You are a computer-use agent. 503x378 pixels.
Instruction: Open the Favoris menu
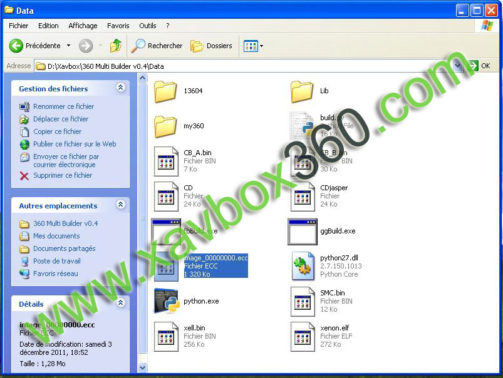(x=118, y=26)
